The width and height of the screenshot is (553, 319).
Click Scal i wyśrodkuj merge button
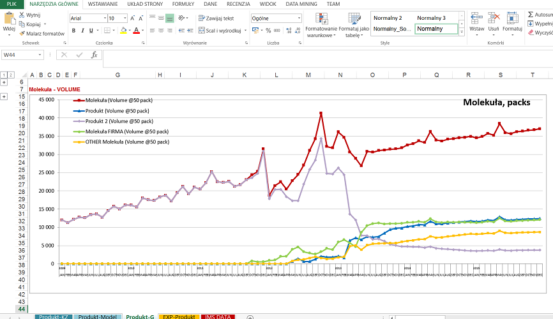[x=220, y=31]
